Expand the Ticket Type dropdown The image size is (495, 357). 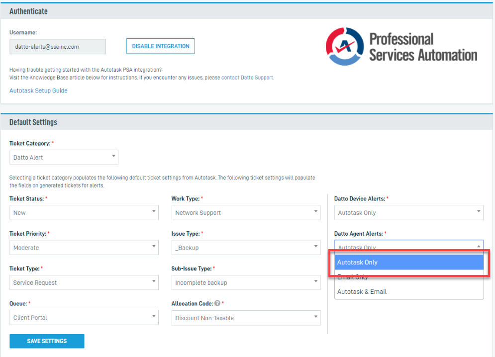coord(84,282)
